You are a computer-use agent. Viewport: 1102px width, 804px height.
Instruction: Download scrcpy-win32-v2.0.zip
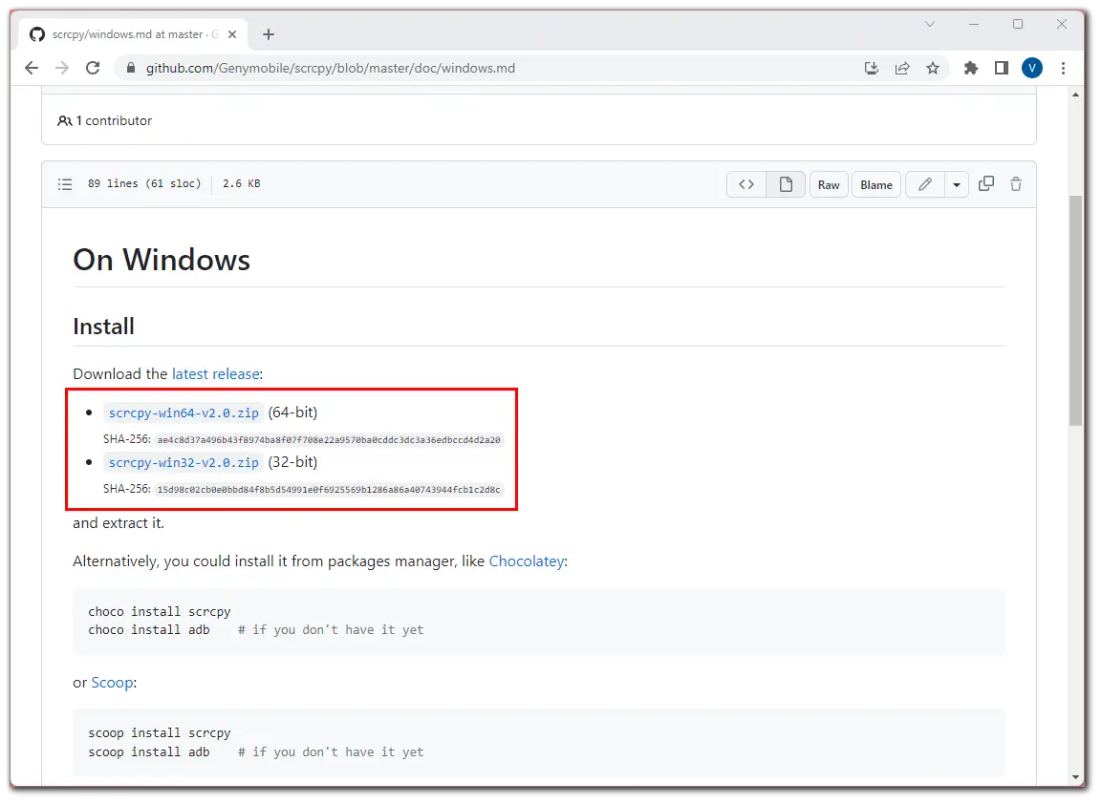(184, 463)
